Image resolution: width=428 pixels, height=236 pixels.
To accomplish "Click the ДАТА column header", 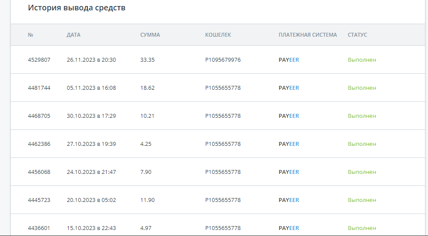I will tap(73, 35).
